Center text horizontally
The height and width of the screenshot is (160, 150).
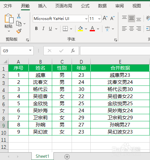[132, 29]
